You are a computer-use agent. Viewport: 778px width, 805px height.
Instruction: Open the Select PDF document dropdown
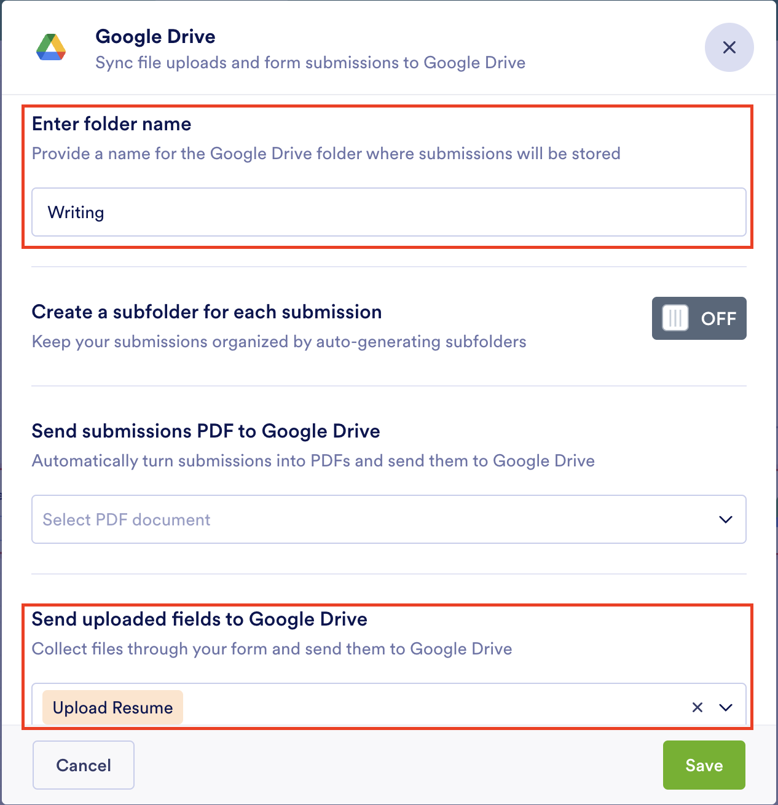(x=375, y=519)
